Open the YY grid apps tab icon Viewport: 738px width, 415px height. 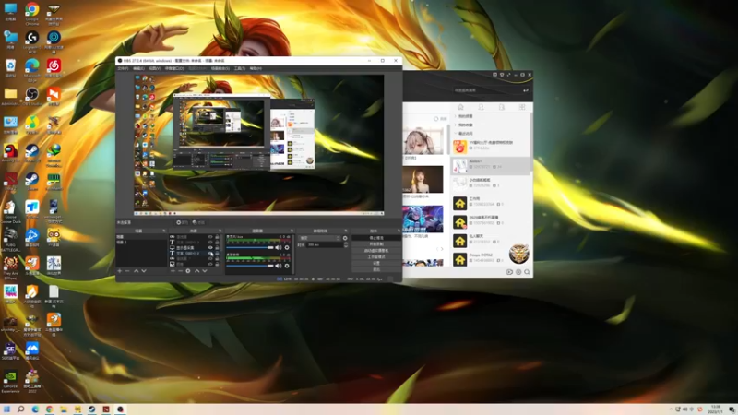[x=522, y=107]
